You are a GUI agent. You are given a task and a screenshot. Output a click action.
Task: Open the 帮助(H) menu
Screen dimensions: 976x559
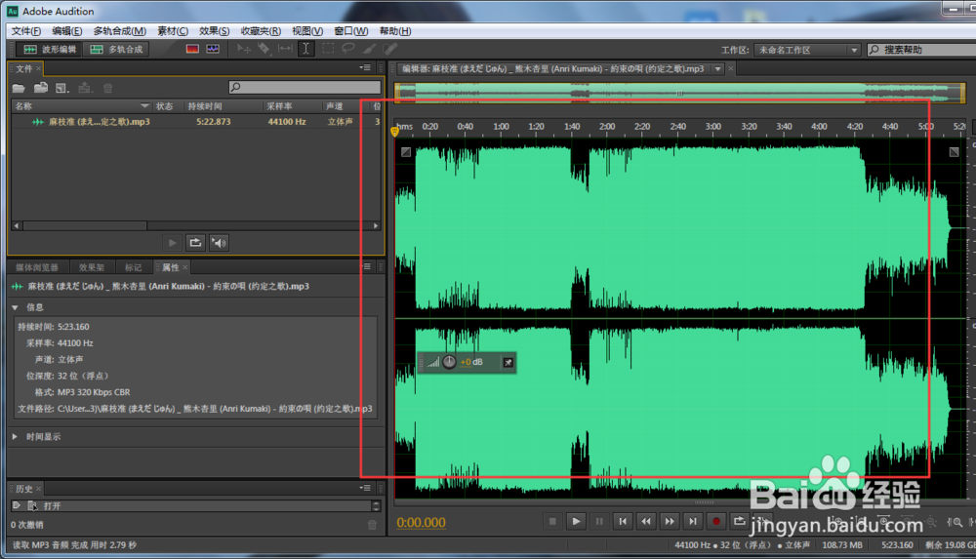point(395,31)
